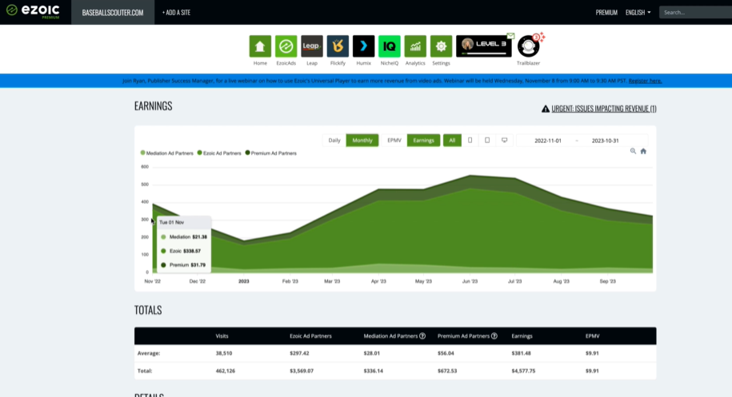
Task: Open the Humix icon
Action: (364, 46)
